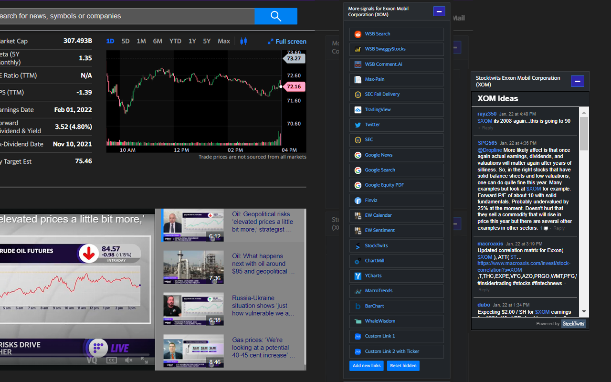Toggle closed captions on the video
The width and height of the screenshot is (611, 382).
click(112, 360)
